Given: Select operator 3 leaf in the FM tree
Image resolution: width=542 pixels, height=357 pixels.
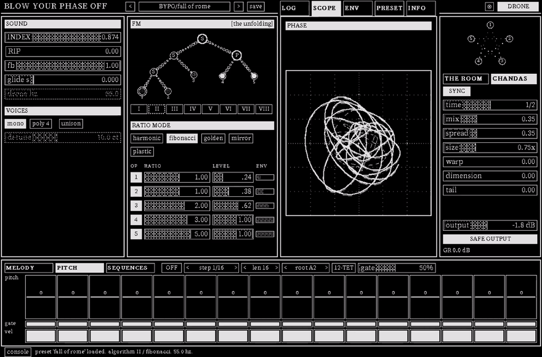Looking at the screenshot, I should pos(193,74).
